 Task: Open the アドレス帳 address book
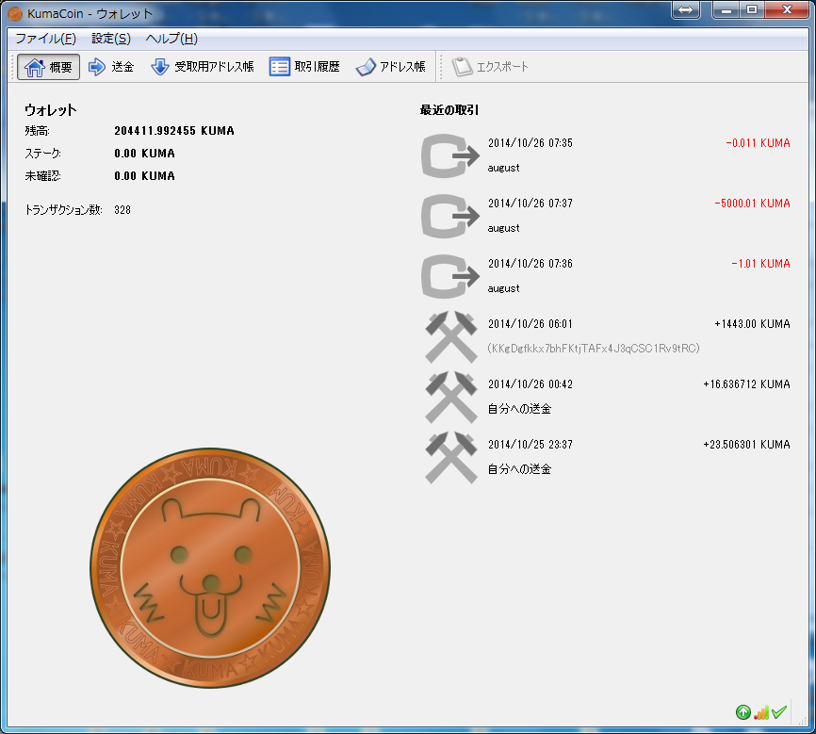pyautogui.click(x=391, y=67)
